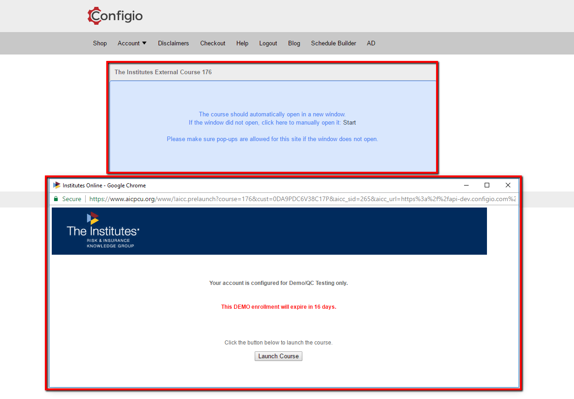The image size is (574, 399).
Task: Open Schedule Builder
Action: 333,43
